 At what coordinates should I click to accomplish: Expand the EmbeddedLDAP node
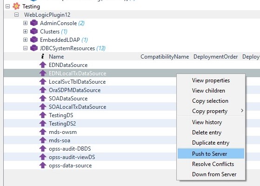coord(25,40)
